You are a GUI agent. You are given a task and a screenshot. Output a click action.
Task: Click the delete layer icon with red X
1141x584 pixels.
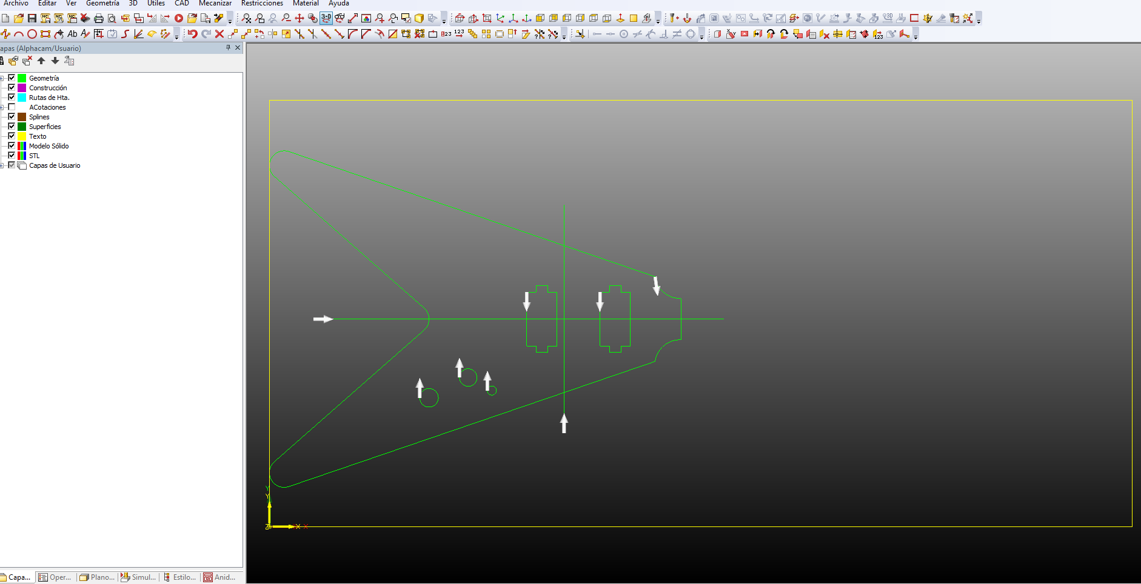[x=27, y=61]
